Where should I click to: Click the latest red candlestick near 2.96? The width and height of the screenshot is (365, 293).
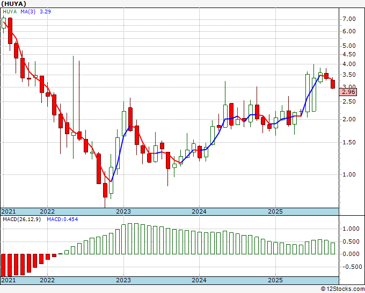[333, 84]
